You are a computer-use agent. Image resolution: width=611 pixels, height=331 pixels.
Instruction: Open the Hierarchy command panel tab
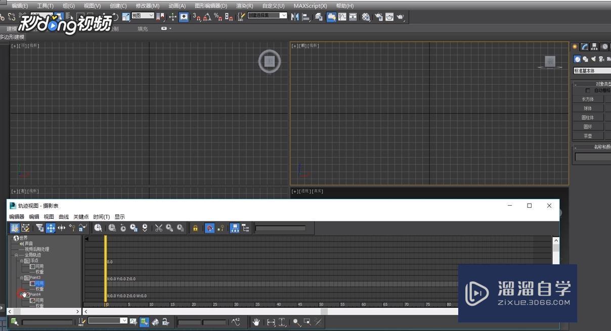pos(594,46)
